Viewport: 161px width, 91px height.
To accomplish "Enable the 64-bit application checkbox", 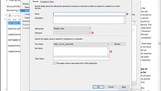I will click(x=54, y=63).
